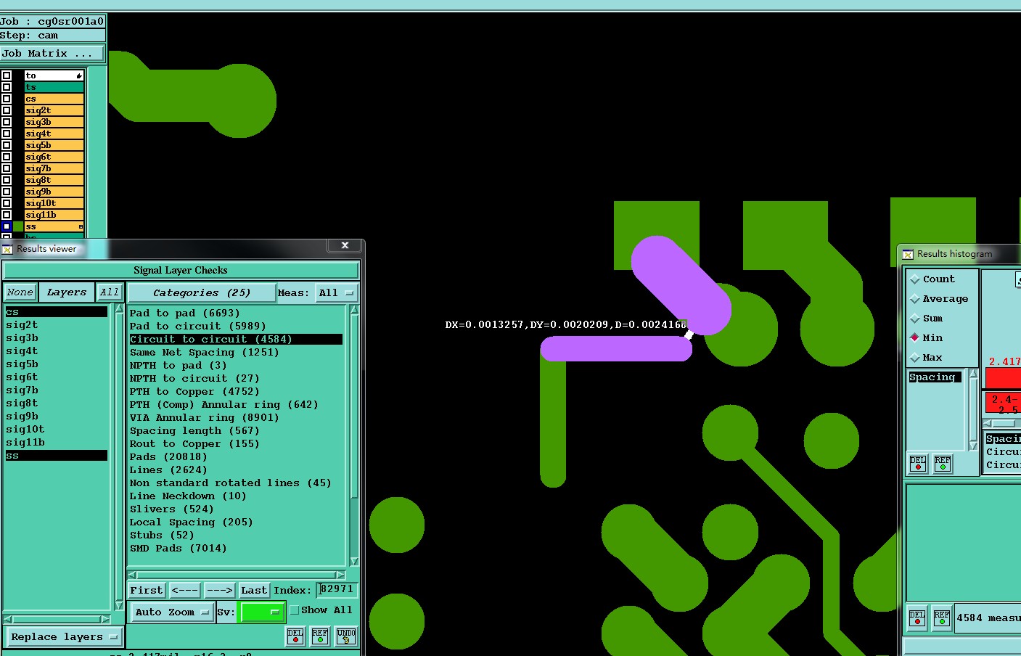Click the Index input field
This screenshot has height=656, width=1021.
pos(337,589)
